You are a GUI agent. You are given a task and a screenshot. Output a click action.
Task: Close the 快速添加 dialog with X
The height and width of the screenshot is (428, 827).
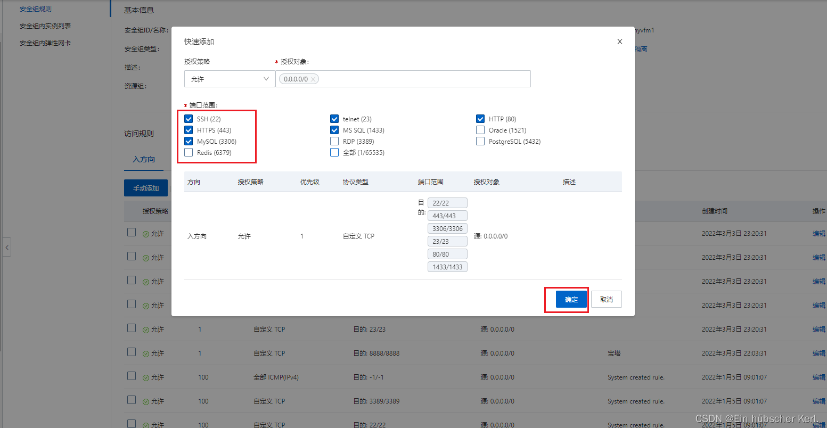tap(619, 42)
